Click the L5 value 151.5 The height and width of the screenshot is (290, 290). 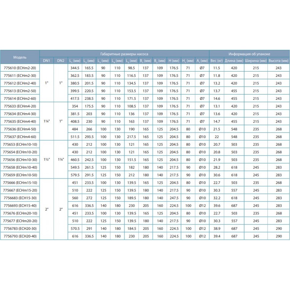[x=131, y=159]
